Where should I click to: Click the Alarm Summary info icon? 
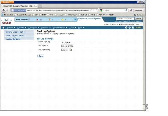click(29, 19)
